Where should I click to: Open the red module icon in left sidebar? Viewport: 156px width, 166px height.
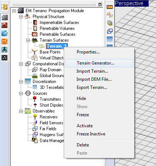pyautogui.click(x=4, y=25)
